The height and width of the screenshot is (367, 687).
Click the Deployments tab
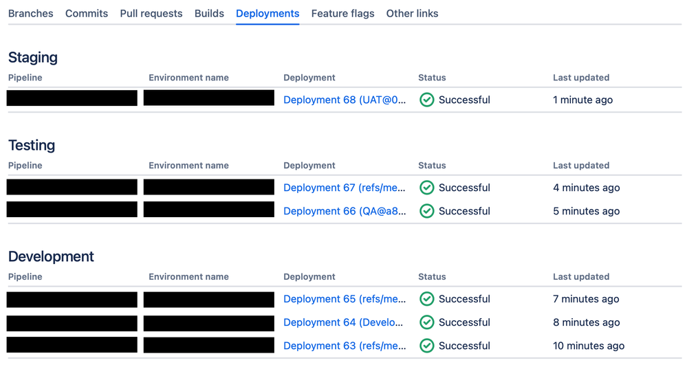click(x=268, y=14)
